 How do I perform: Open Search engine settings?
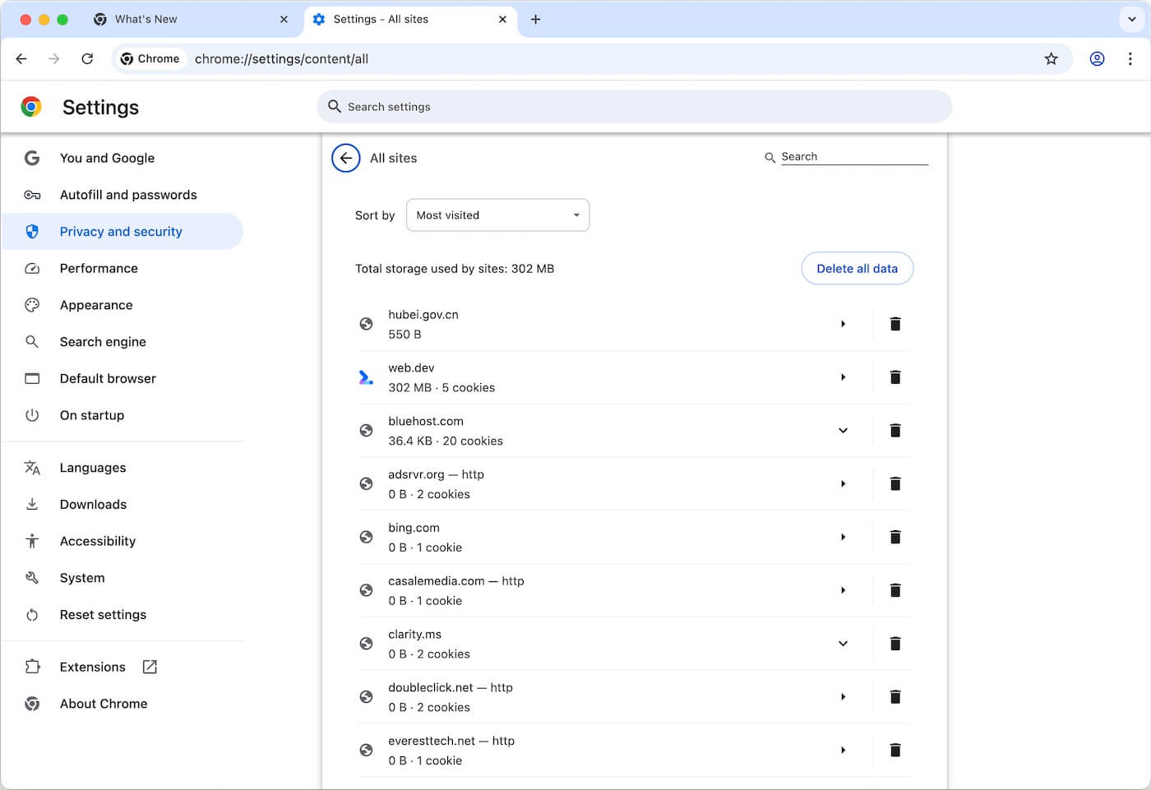(123, 341)
